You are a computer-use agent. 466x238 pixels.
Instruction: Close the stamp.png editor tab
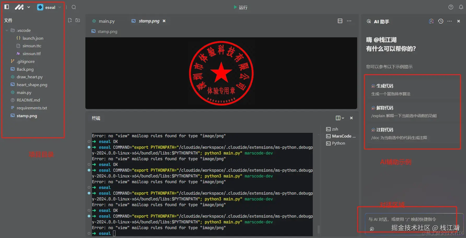tap(164, 21)
